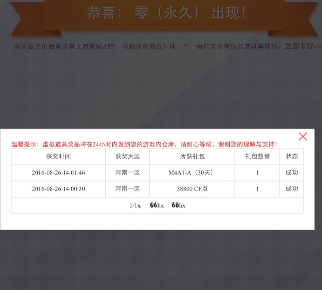
Task: Click quantity 1 in the M4A1-A row
Action: click(x=257, y=173)
